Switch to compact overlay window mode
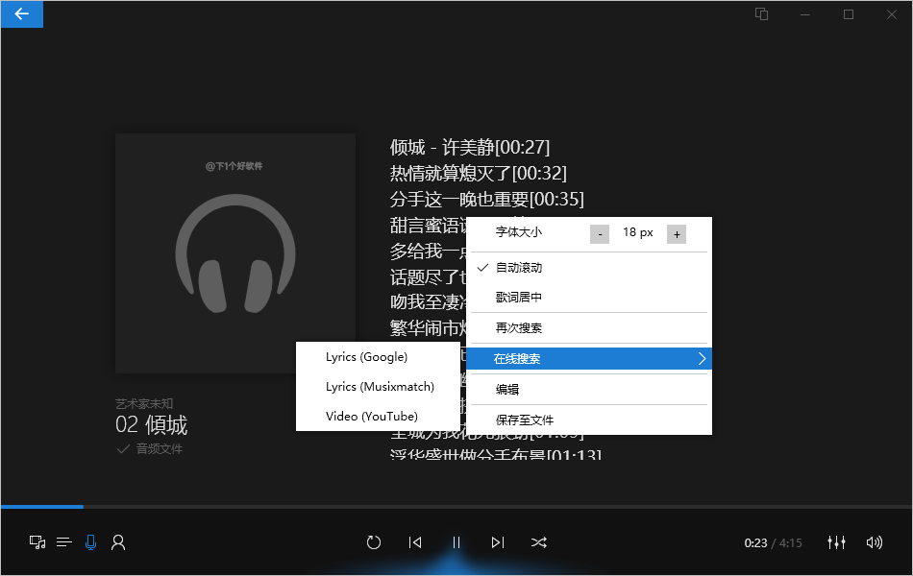Image resolution: width=913 pixels, height=576 pixels. pyautogui.click(x=761, y=14)
